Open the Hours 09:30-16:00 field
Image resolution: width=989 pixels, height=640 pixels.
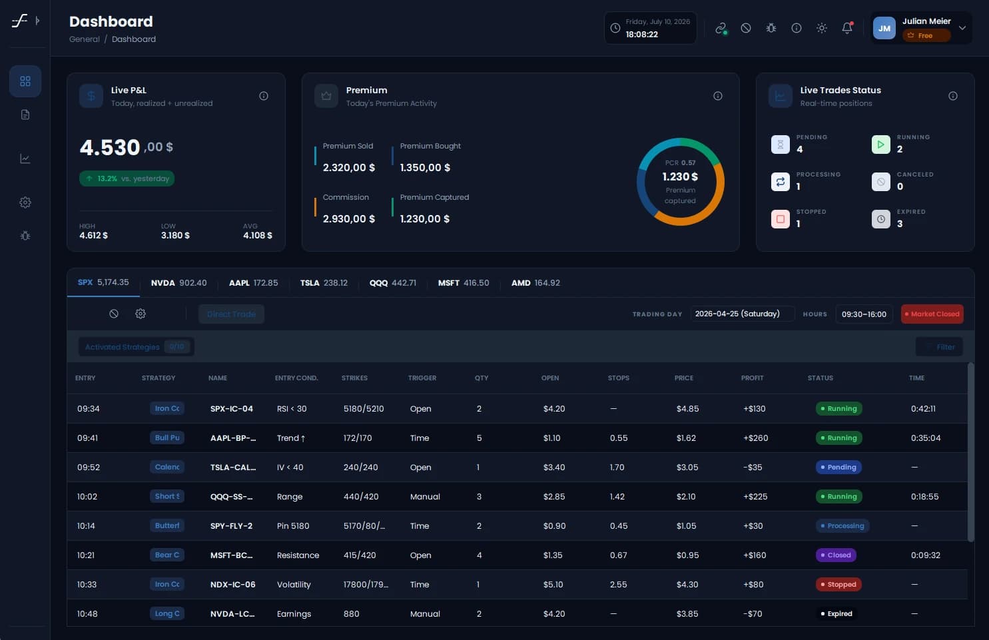pos(864,314)
